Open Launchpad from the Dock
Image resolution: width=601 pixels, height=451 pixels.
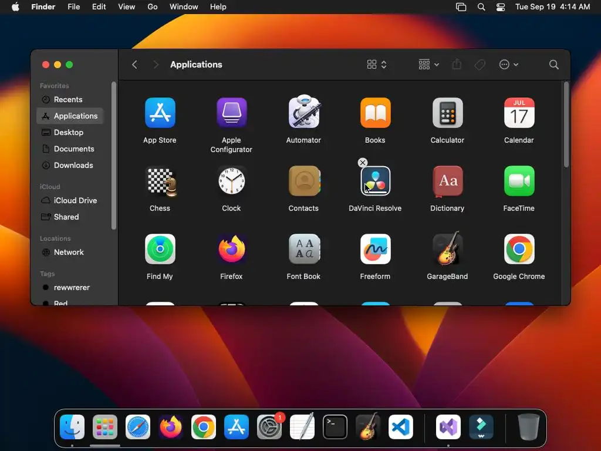click(105, 427)
